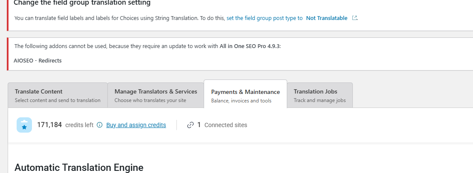Click the All in One SEO Pro 4.9.3 text
The height and width of the screenshot is (173, 473).
click(250, 46)
